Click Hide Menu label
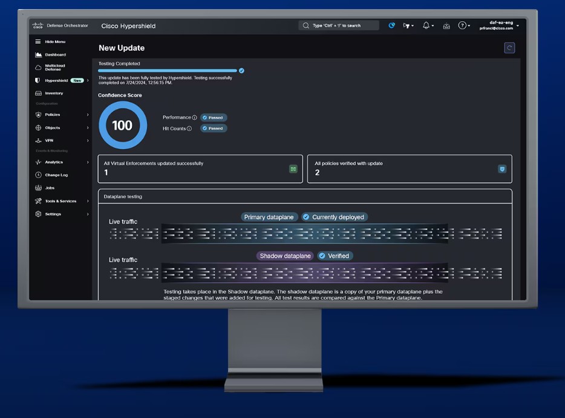 tap(55, 42)
